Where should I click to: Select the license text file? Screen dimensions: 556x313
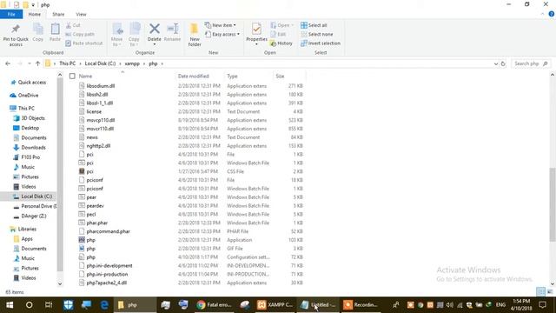coord(94,111)
